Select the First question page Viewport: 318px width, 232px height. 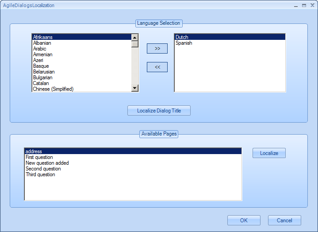coord(133,157)
